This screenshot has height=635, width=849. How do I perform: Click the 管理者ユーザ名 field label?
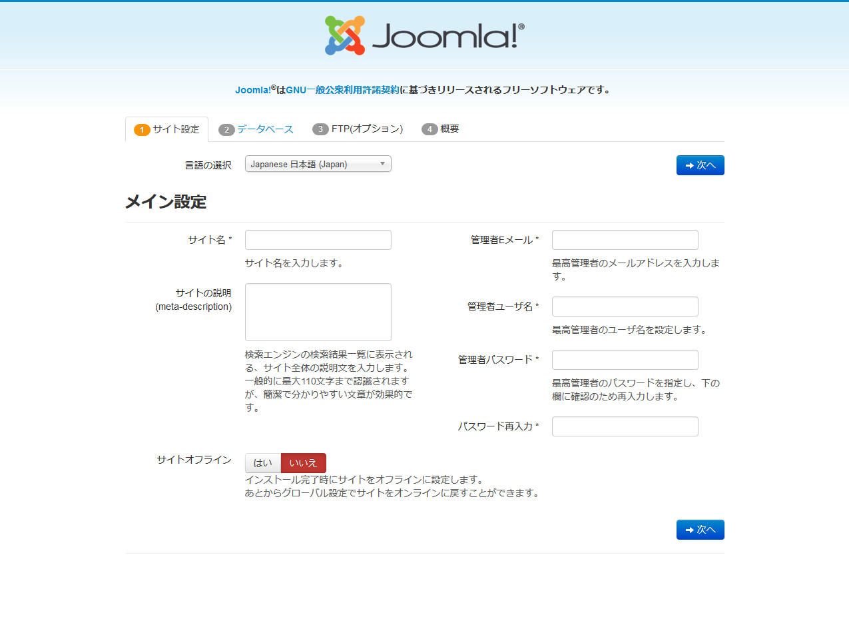503,307
